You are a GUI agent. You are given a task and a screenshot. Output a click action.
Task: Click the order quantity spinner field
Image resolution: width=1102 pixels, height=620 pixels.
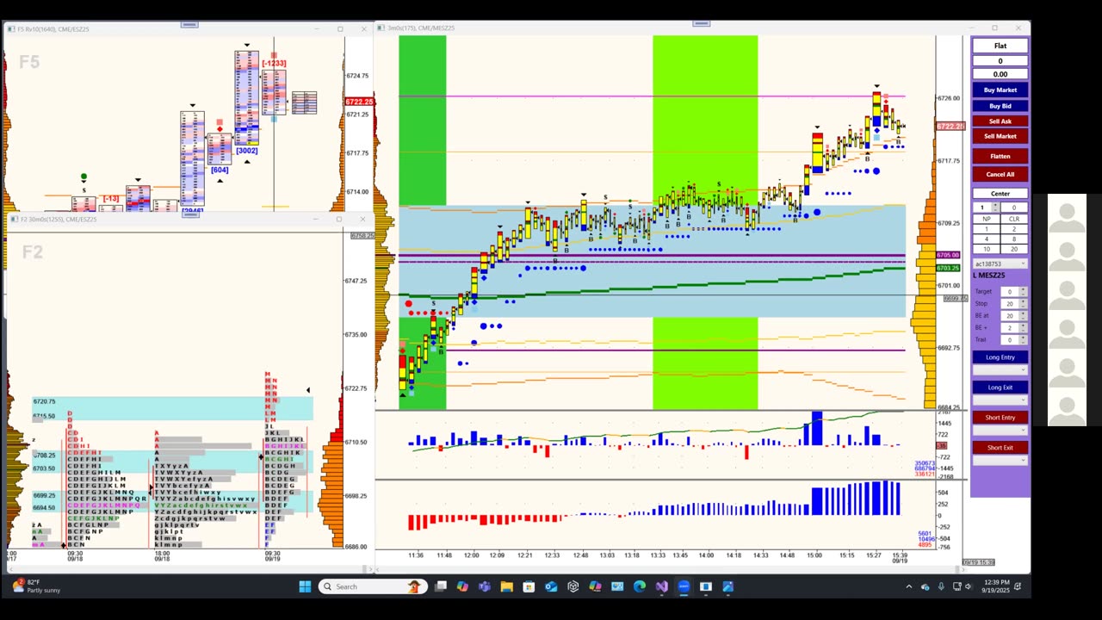[987, 208]
